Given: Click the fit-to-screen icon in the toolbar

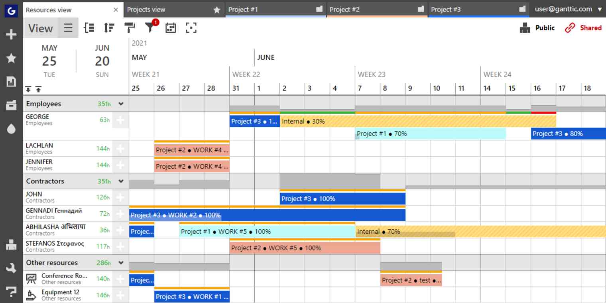Looking at the screenshot, I should pos(191,28).
